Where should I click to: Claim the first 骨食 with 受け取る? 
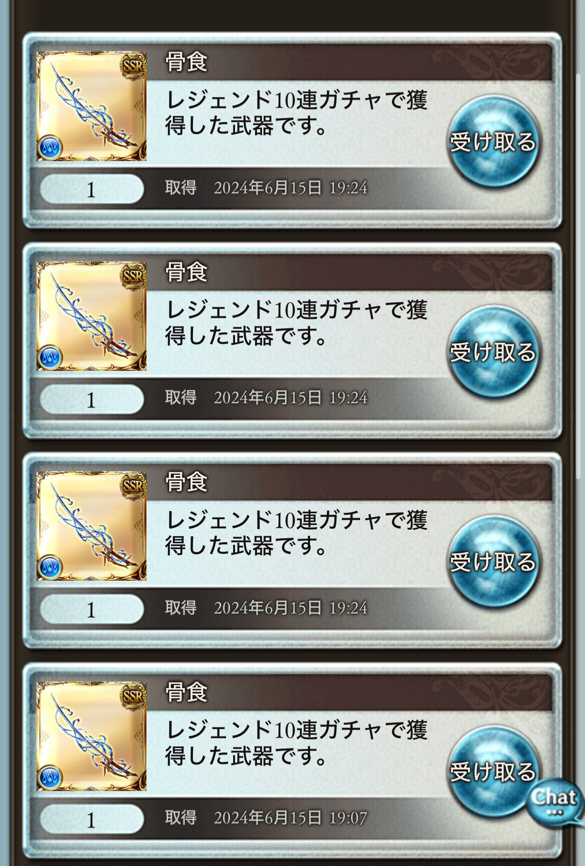point(493,142)
